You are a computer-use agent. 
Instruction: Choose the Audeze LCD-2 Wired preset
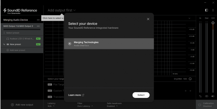22,38
